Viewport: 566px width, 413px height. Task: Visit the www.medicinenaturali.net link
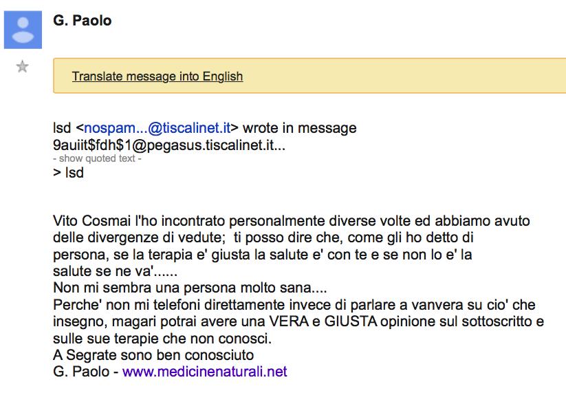coord(205,372)
